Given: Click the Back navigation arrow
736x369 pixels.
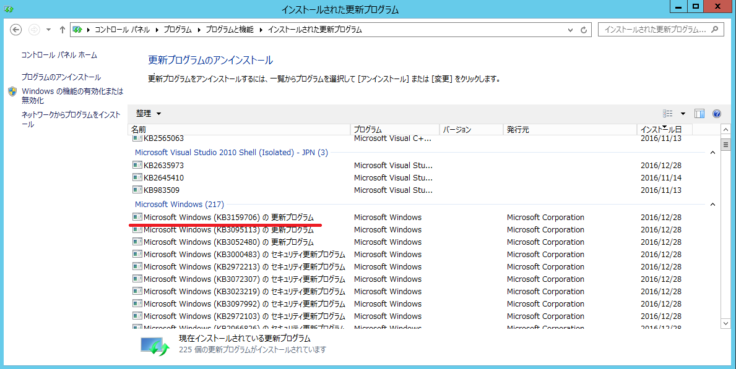Looking at the screenshot, I should 16,30.
